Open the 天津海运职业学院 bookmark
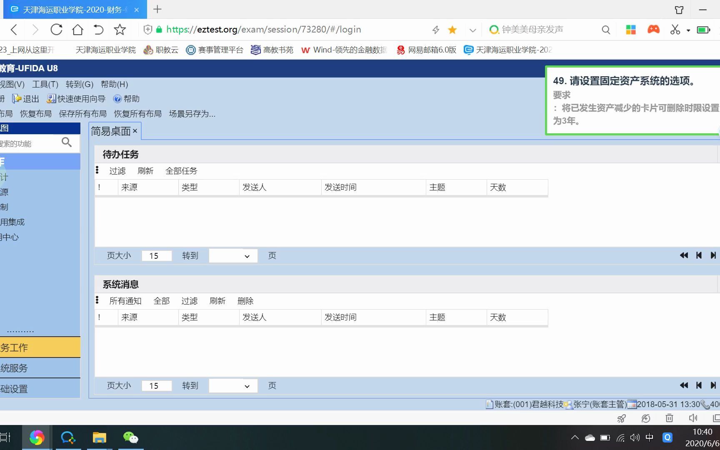Screen dimensions: 720x450 tap(105, 50)
